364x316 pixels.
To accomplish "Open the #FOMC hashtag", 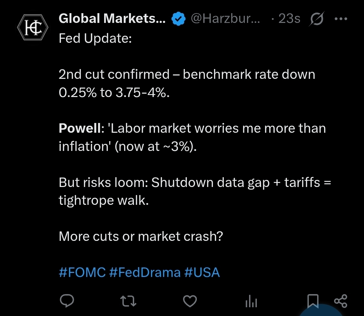I will [82, 272].
